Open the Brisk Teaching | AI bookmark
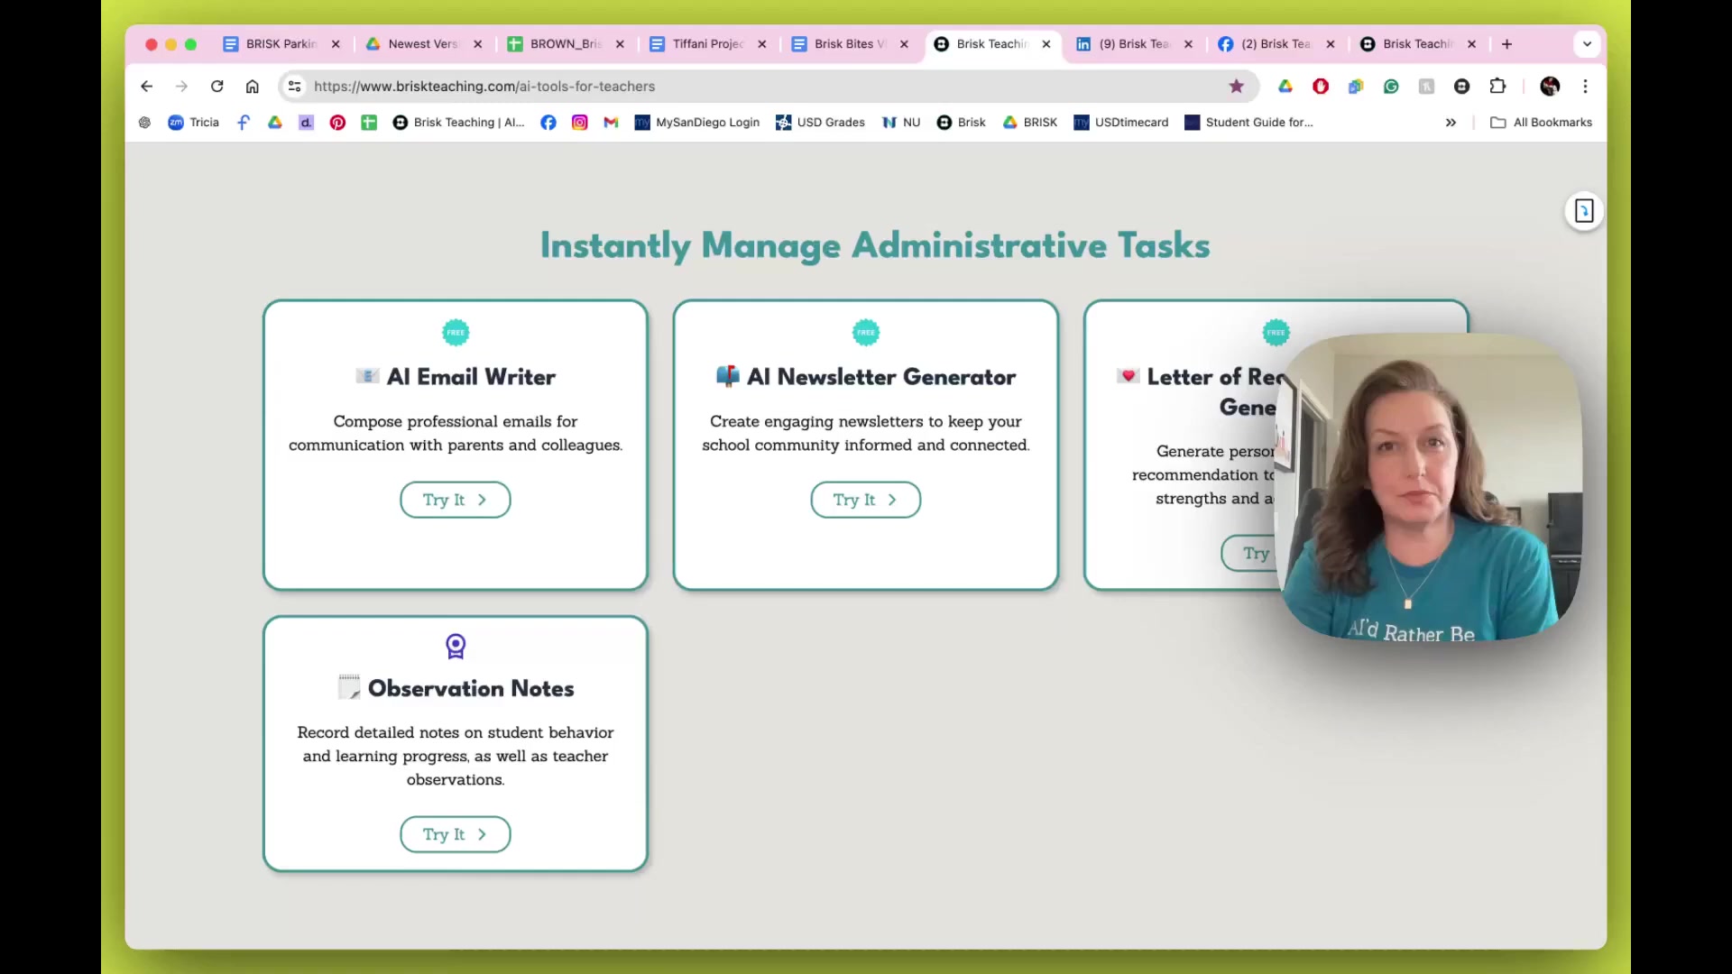The height and width of the screenshot is (974, 1732). tap(458, 123)
